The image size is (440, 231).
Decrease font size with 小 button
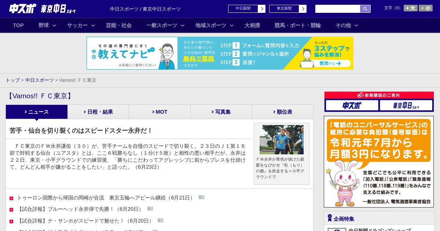426,8
